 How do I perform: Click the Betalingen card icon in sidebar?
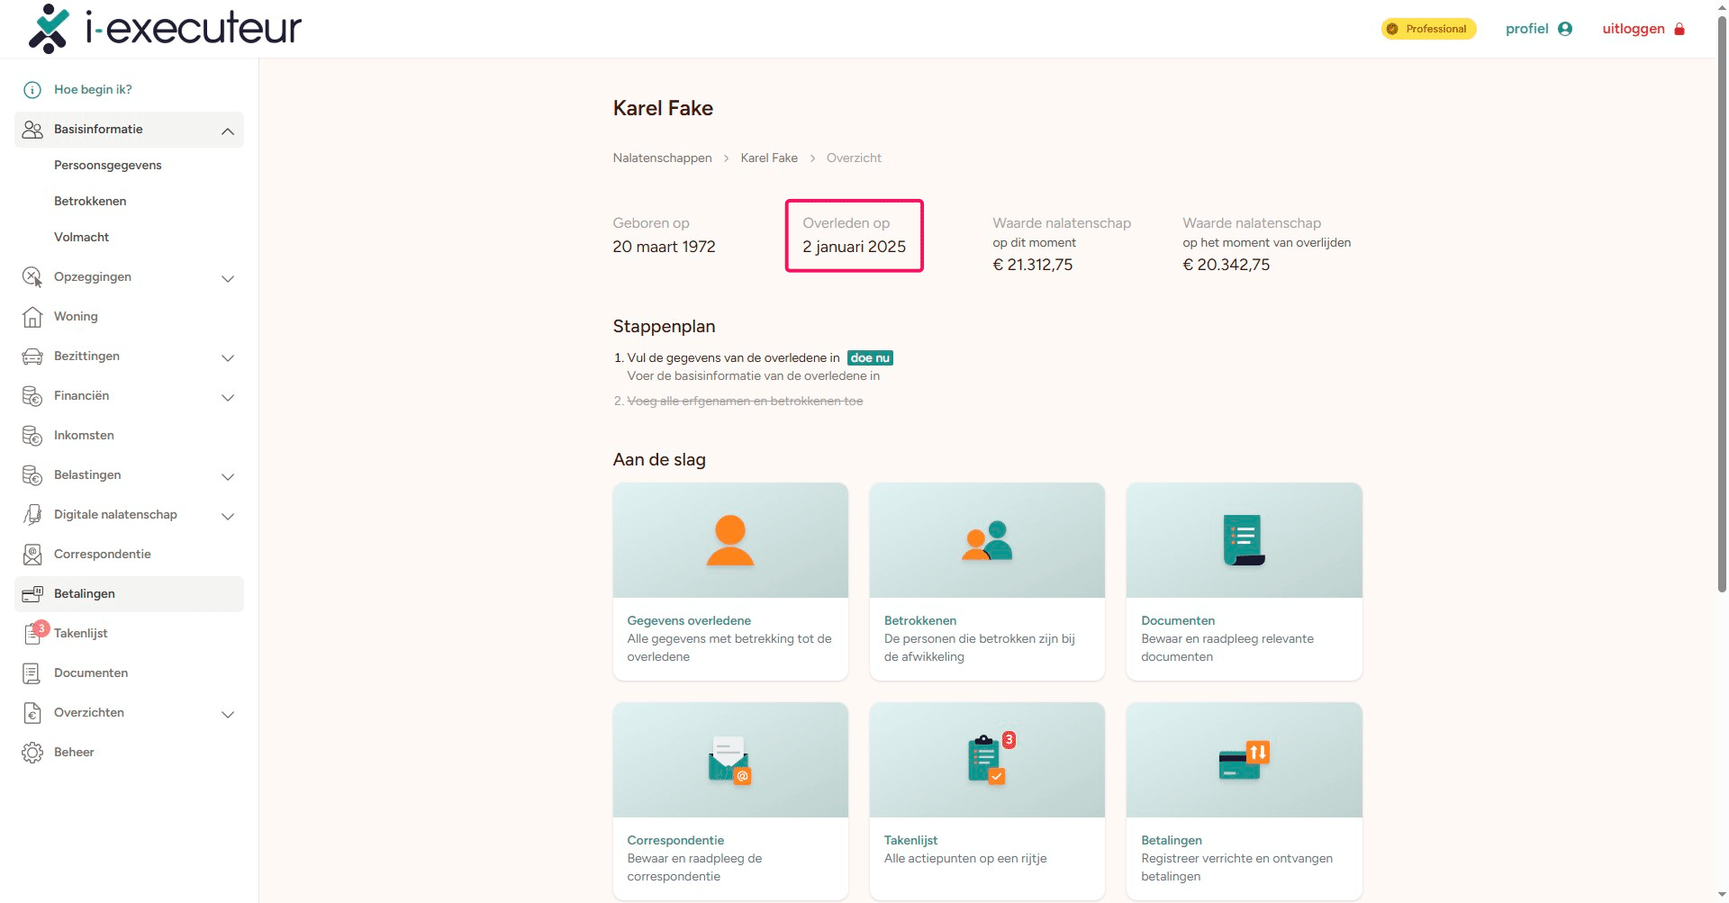(x=32, y=594)
